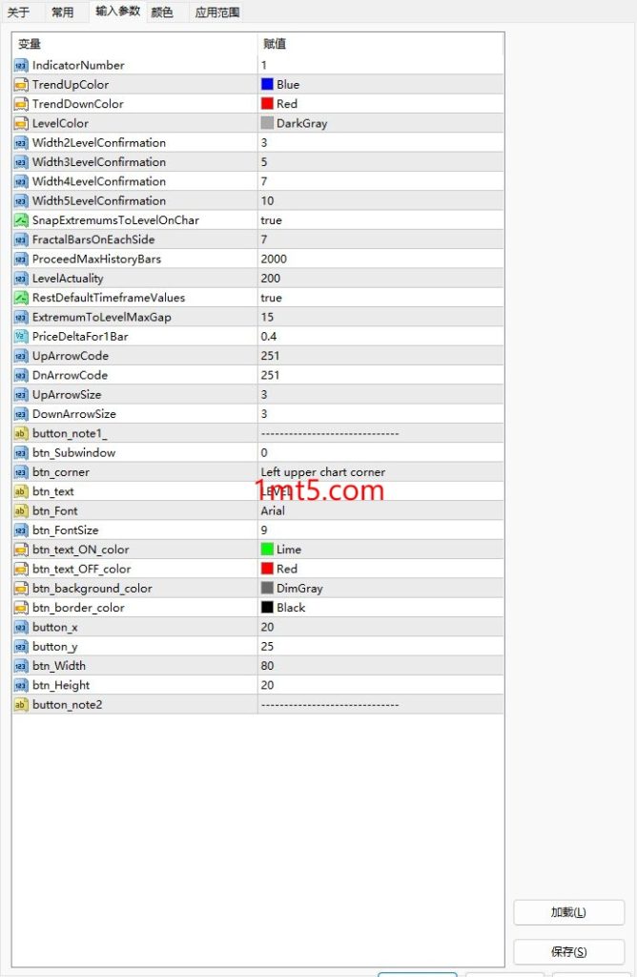637x977 pixels.
Task: Toggle SnapExtremumsToLevelOnChar true value
Action: coord(272,220)
